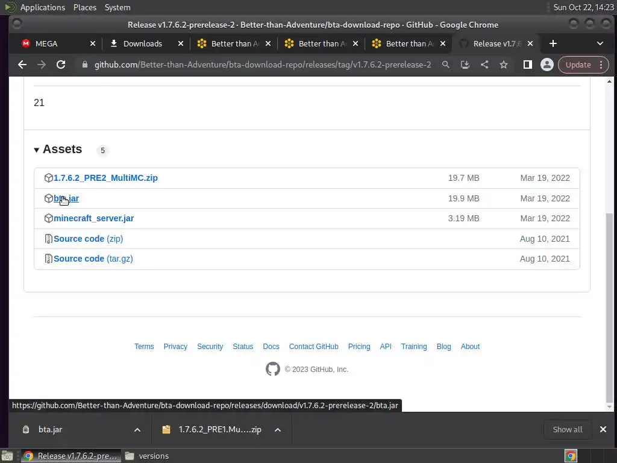Open the Chrome profile avatar

pyautogui.click(x=547, y=65)
